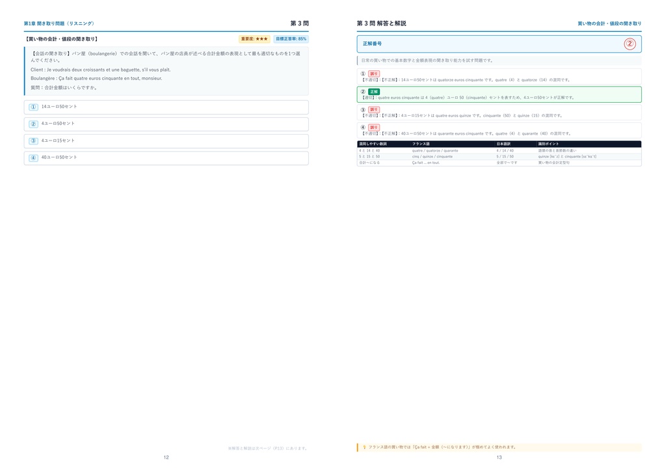
Task: Click the note that answers are on P13
Action: click(x=267, y=448)
